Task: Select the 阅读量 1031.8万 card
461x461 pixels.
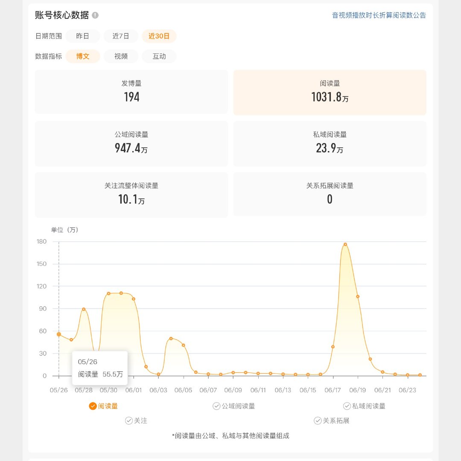Action: click(330, 92)
